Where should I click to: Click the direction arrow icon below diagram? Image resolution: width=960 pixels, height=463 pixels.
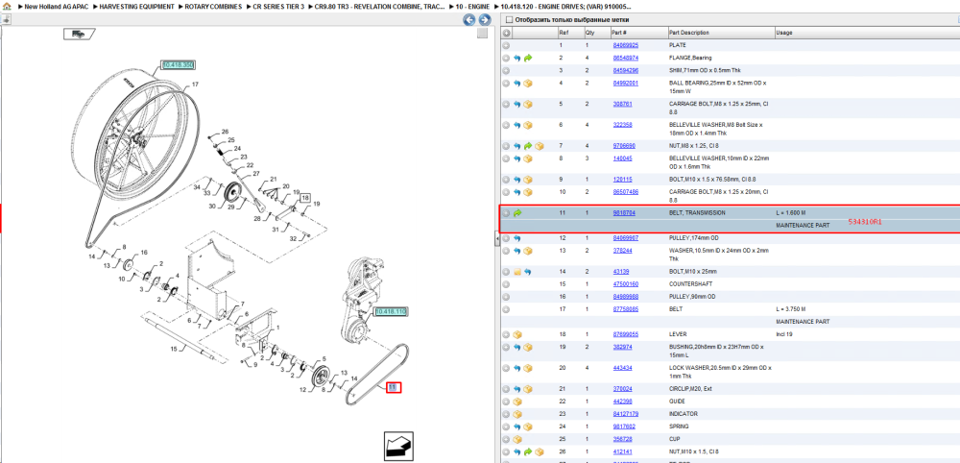398,447
